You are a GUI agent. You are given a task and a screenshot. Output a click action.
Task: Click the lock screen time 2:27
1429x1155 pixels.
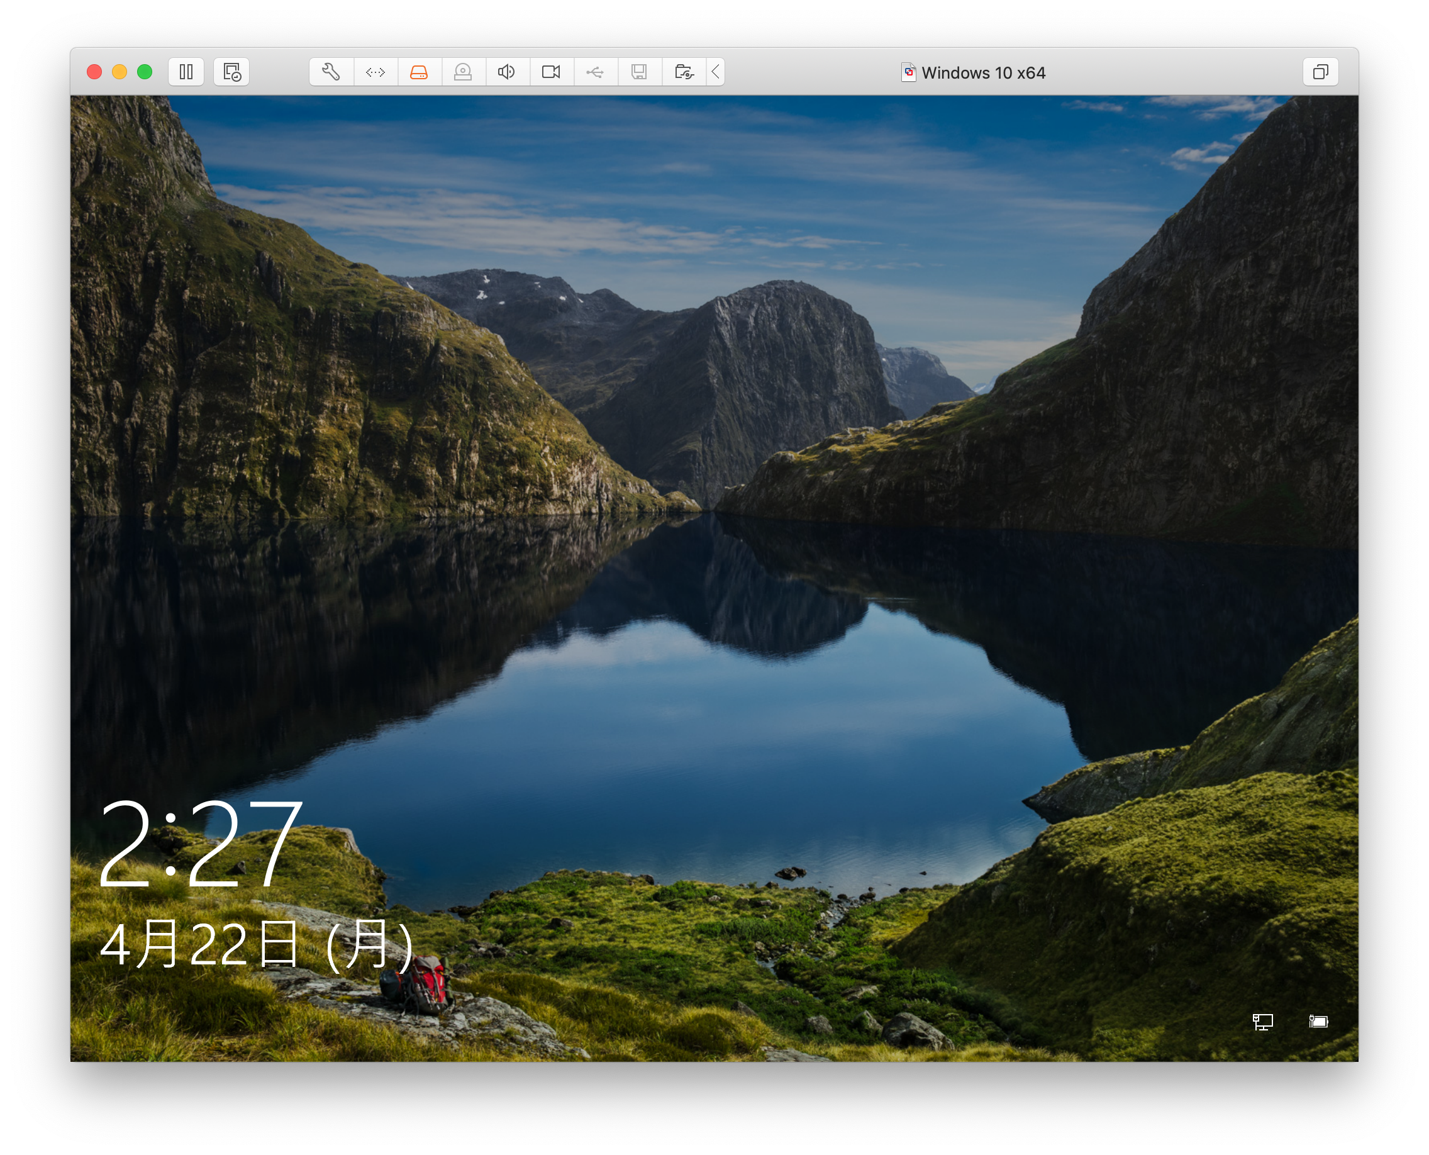pyautogui.click(x=201, y=844)
